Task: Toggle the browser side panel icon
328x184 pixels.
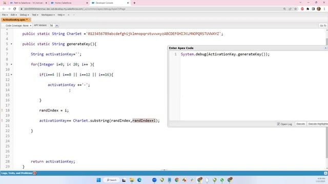Action: [313, 9]
